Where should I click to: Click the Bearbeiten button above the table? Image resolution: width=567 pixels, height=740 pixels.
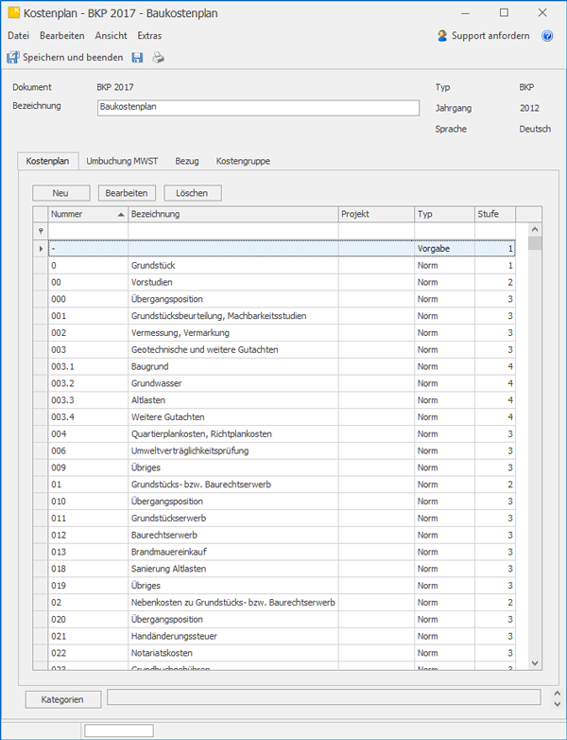(127, 193)
